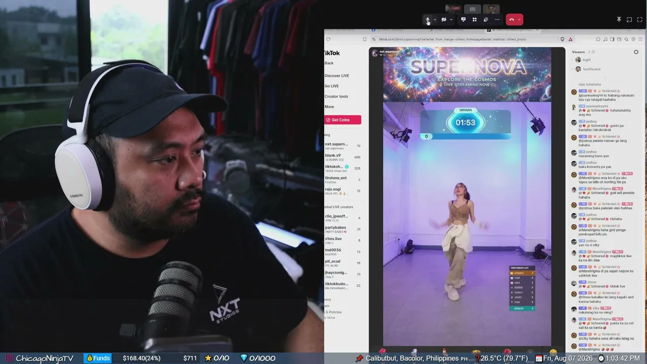Toggle the browser sidebar panel icon
Screen dimensions: 647x364
coord(612,39)
